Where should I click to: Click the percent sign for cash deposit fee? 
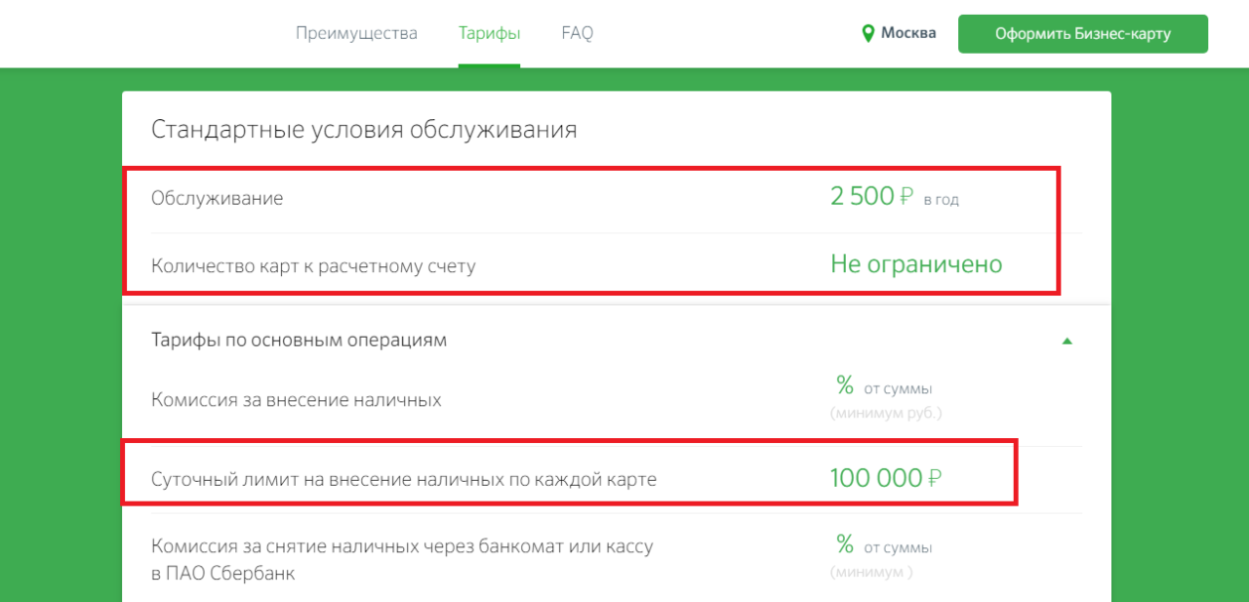click(x=844, y=381)
